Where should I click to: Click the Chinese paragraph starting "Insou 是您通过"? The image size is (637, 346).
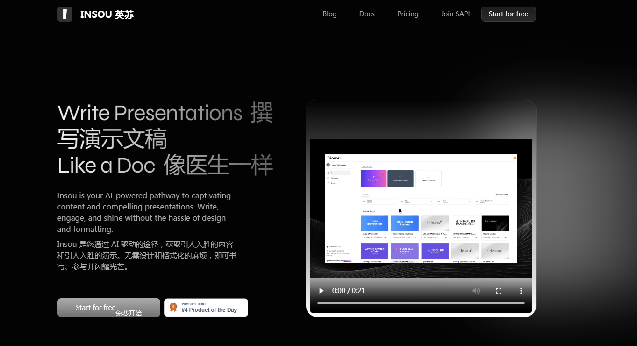pyautogui.click(x=147, y=256)
